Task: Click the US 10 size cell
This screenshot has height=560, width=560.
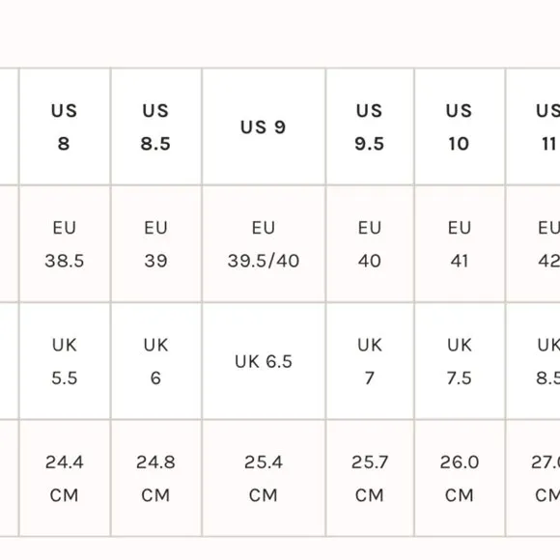Action: point(460,126)
